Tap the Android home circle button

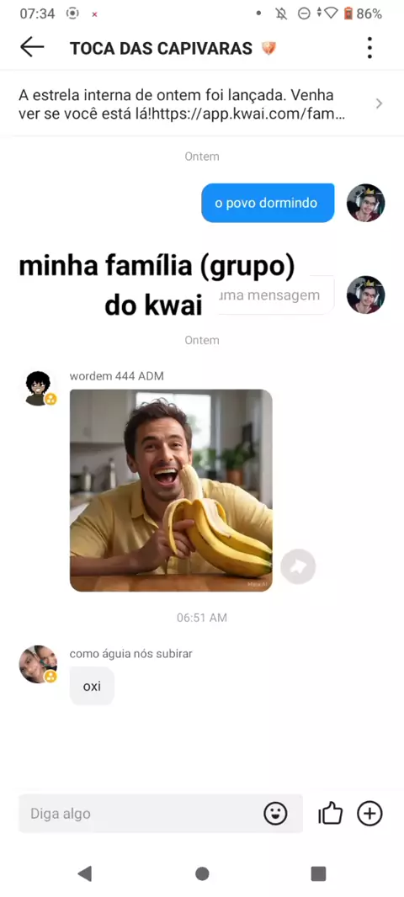202,873
